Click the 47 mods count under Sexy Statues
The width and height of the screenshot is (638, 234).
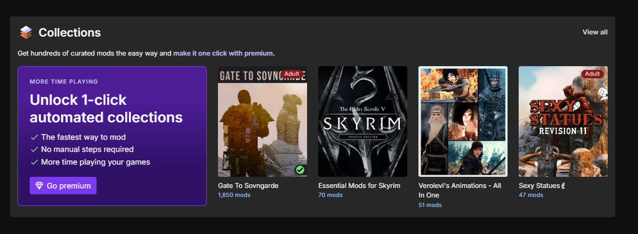tap(531, 195)
